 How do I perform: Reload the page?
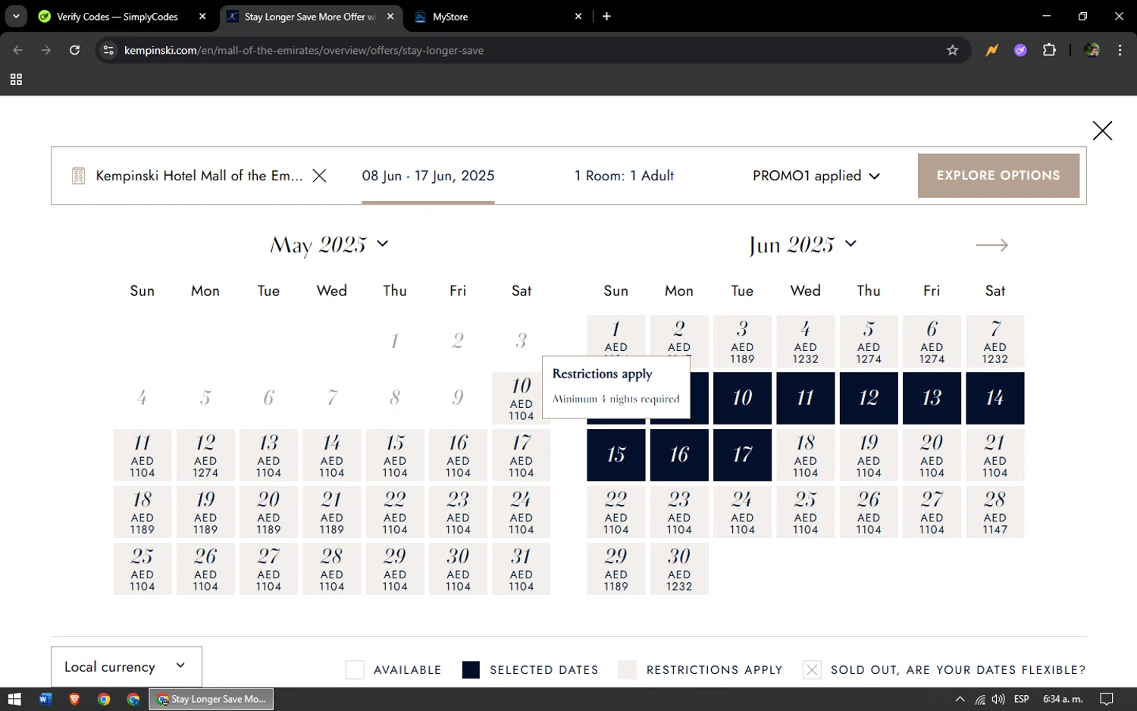(74, 50)
